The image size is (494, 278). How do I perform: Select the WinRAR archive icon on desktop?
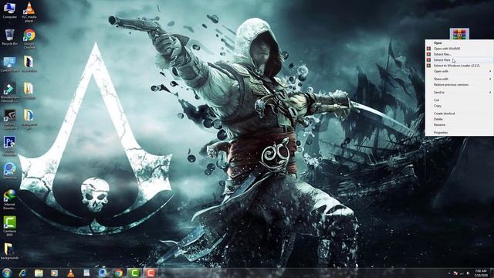[x=459, y=34]
